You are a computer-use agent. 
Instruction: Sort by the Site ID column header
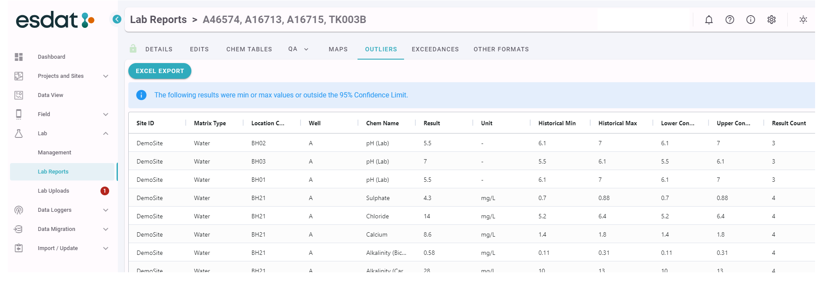pos(145,123)
